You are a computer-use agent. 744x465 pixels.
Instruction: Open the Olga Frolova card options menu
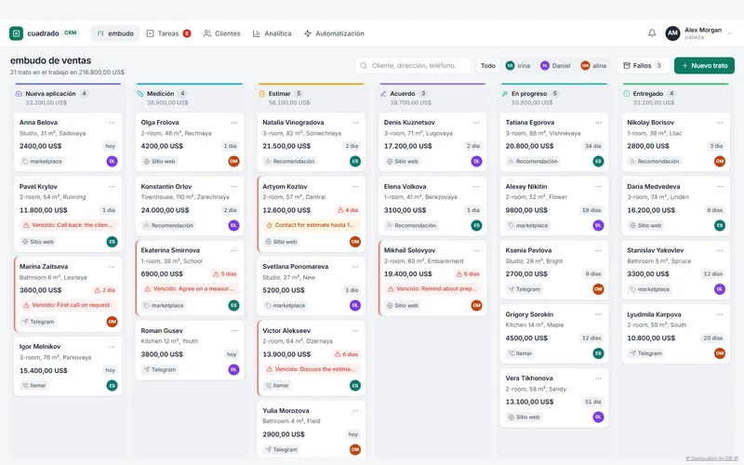pos(234,123)
